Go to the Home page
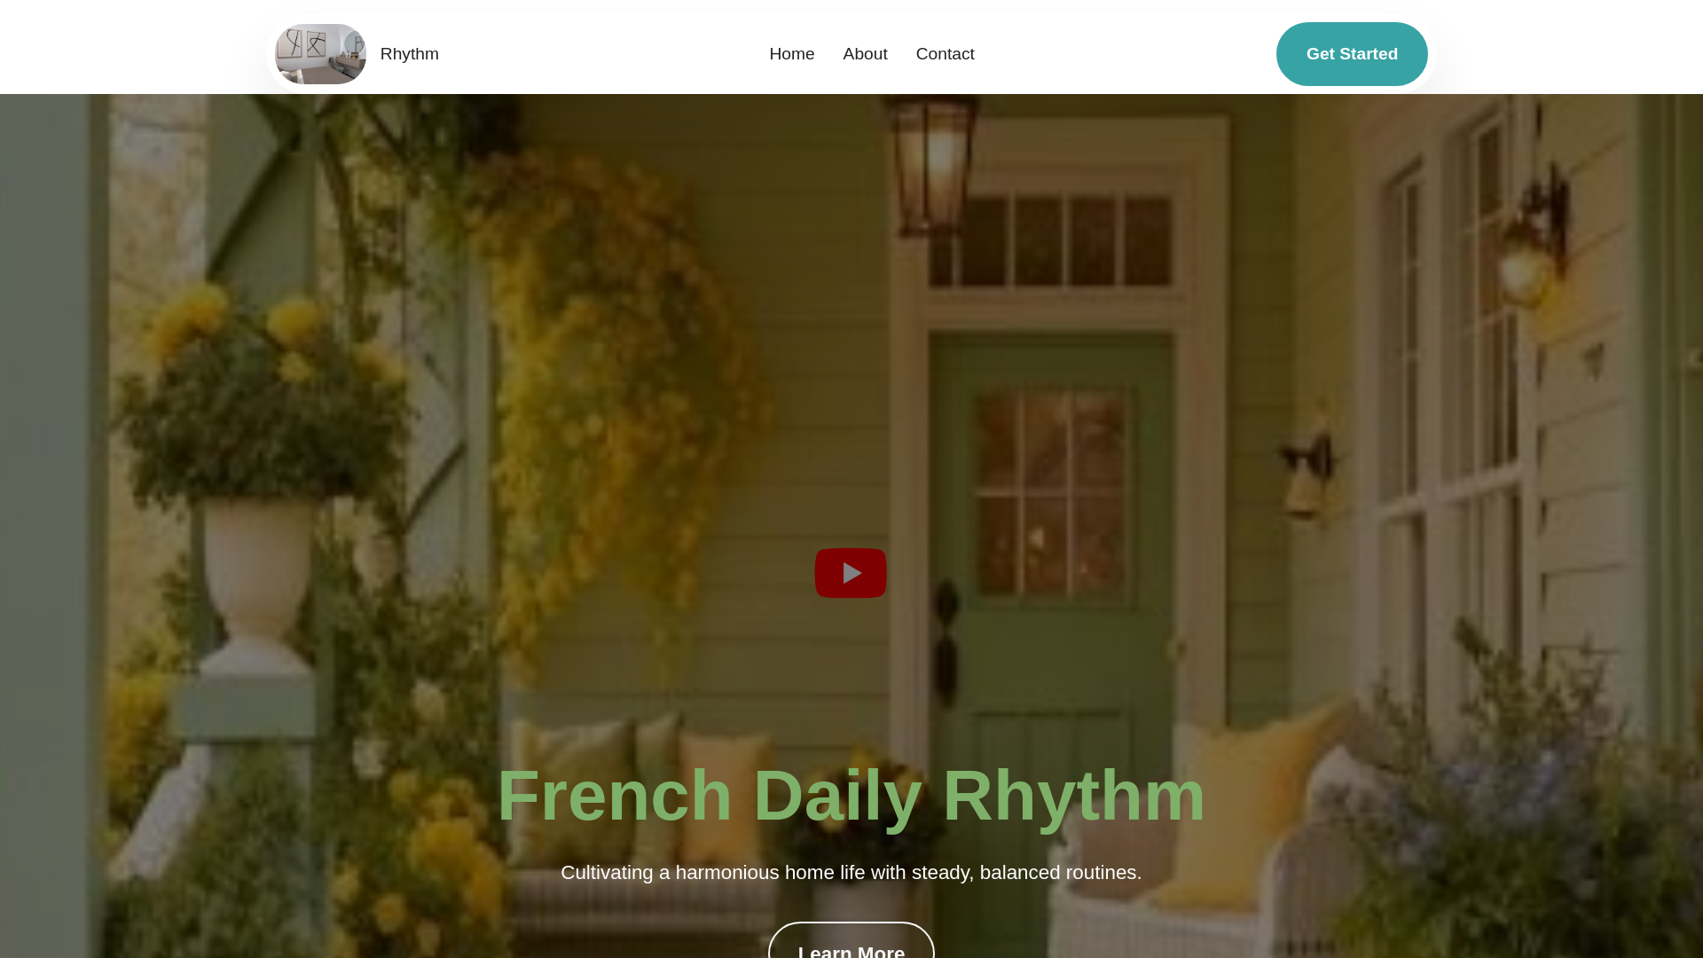This screenshot has width=1703, height=958. (x=791, y=54)
